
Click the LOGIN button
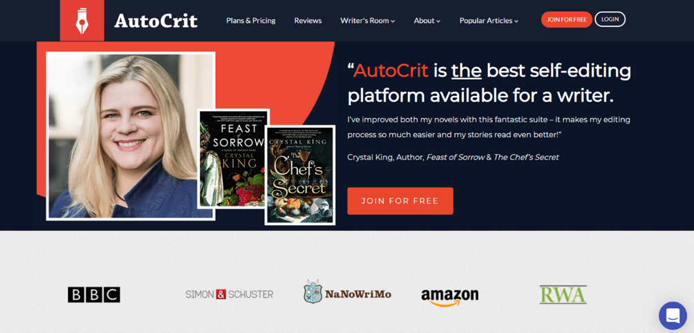point(610,19)
